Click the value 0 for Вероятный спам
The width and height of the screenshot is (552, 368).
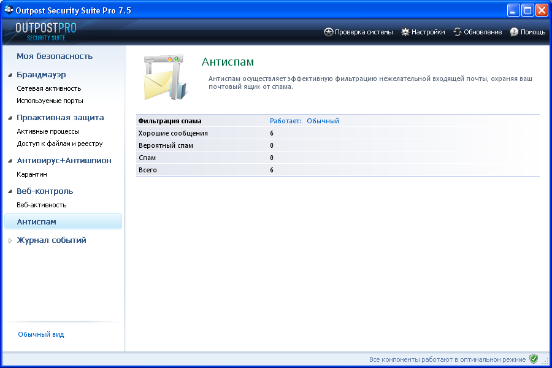point(272,145)
